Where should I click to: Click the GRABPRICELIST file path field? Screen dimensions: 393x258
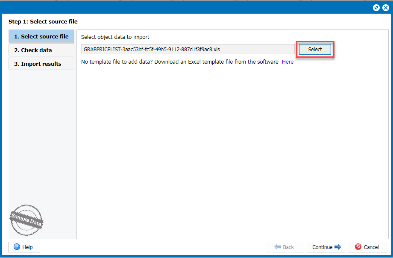pyautogui.click(x=188, y=49)
